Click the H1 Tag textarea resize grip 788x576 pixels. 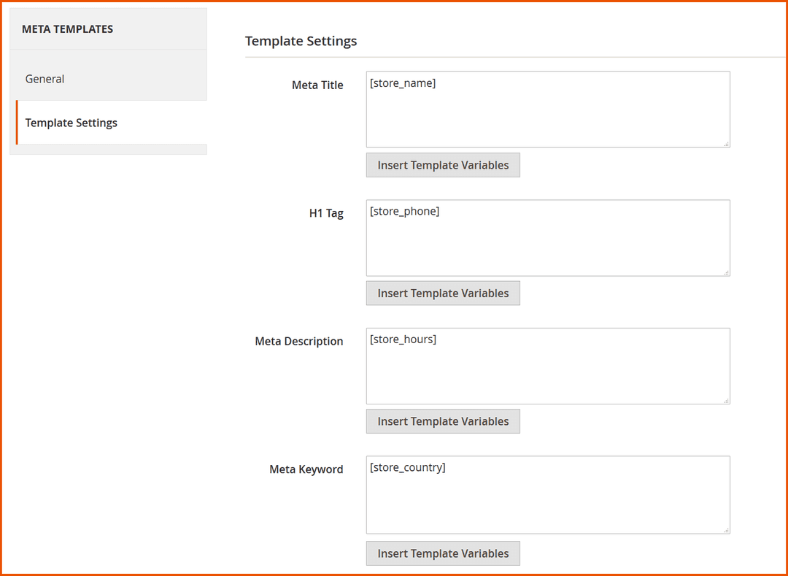726,272
